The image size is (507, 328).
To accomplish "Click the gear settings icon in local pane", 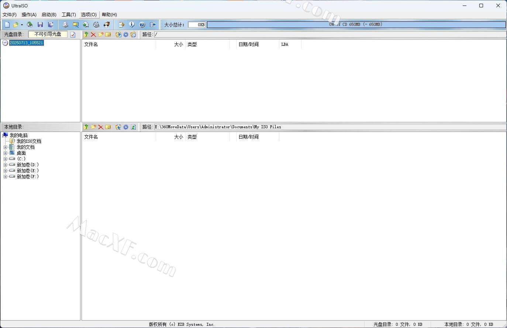I will tap(126, 127).
